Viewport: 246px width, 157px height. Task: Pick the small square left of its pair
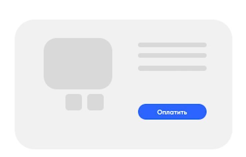coord(74,102)
